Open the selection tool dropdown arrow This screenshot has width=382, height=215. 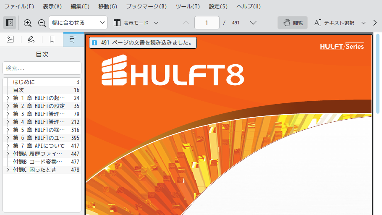tap(364, 23)
